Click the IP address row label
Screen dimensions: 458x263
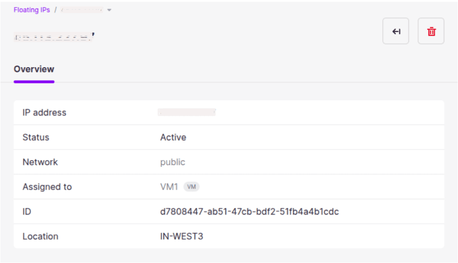44,112
